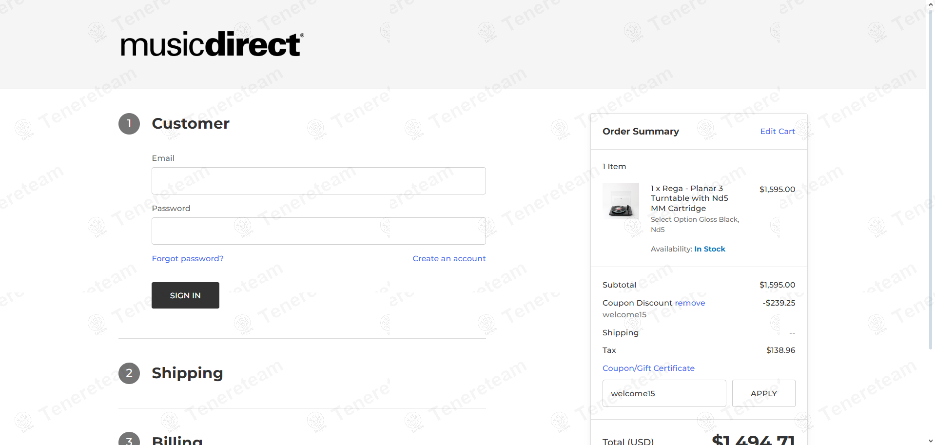This screenshot has height=445, width=935.
Task: Click the '1 Item' count text
Action: 614,166
